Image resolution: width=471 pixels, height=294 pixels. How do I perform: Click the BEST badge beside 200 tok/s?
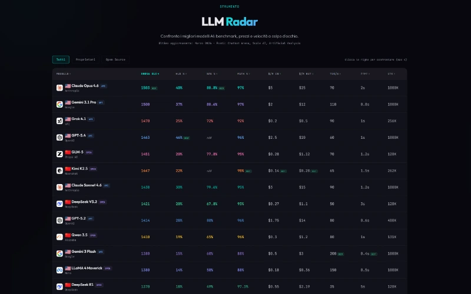(x=340, y=254)
